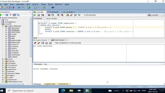Switch to the Query Builder tab

[x=52, y=18]
